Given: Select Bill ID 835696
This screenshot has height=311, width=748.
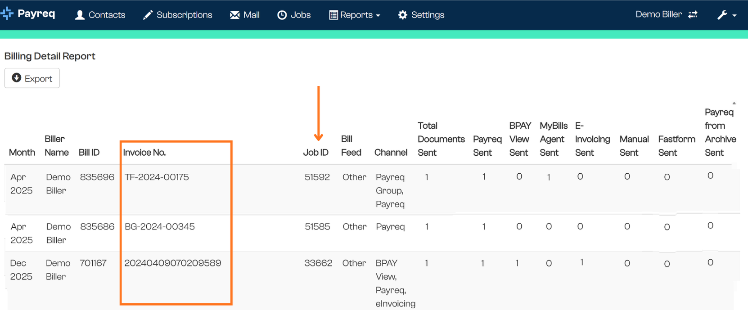Looking at the screenshot, I should [97, 177].
